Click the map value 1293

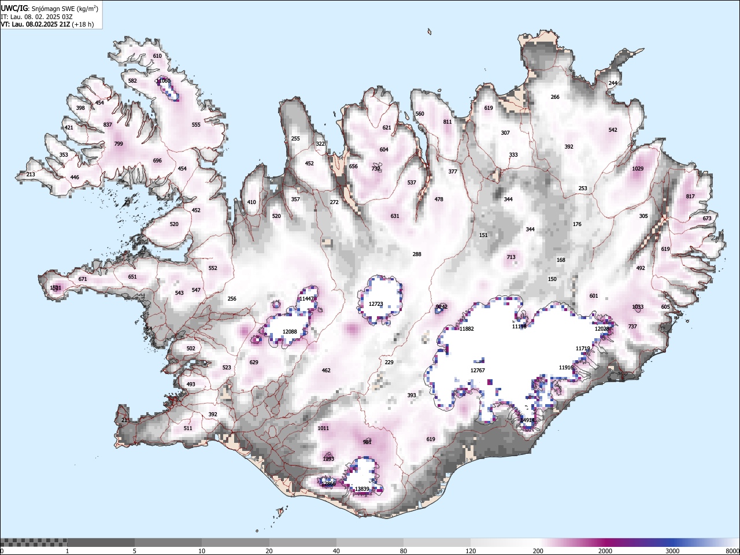pos(328,459)
